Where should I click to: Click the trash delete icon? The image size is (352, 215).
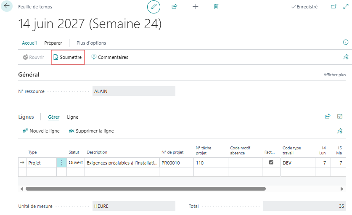(216, 6)
